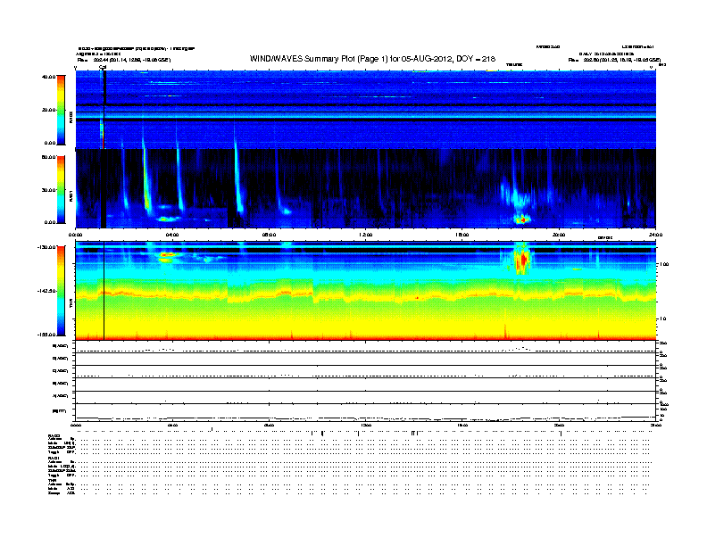Click the RAD2 rainbow color bar
The height and width of the screenshot is (546, 707).
point(61,110)
